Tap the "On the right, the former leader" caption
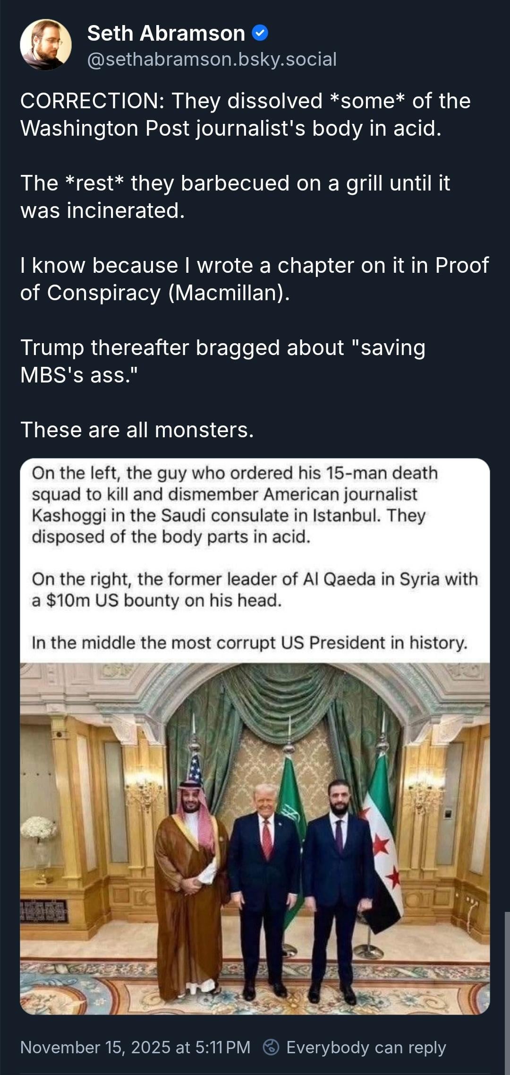 pos(255,590)
